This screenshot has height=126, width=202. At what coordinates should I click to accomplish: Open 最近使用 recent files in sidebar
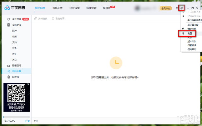click(16, 19)
